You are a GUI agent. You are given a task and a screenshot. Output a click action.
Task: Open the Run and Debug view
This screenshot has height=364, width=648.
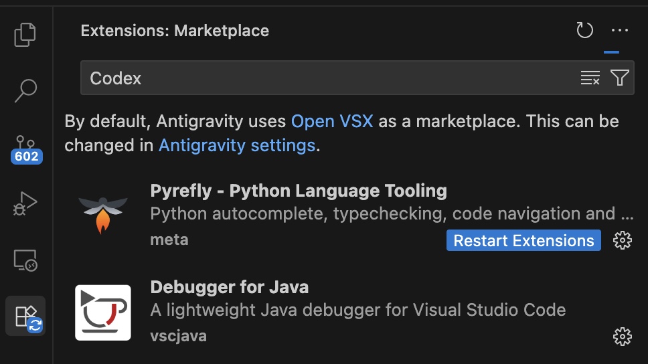pyautogui.click(x=25, y=203)
